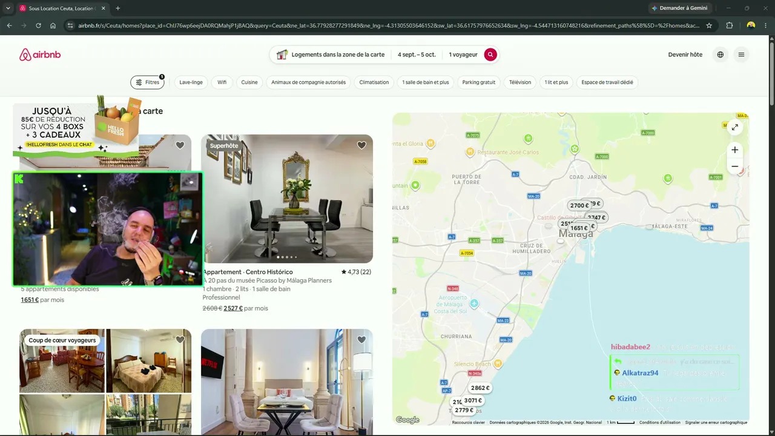Click the Aeropuerto de Málaga airport icon
The width and height of the screenshot is (775, 436).
point(474,303)
